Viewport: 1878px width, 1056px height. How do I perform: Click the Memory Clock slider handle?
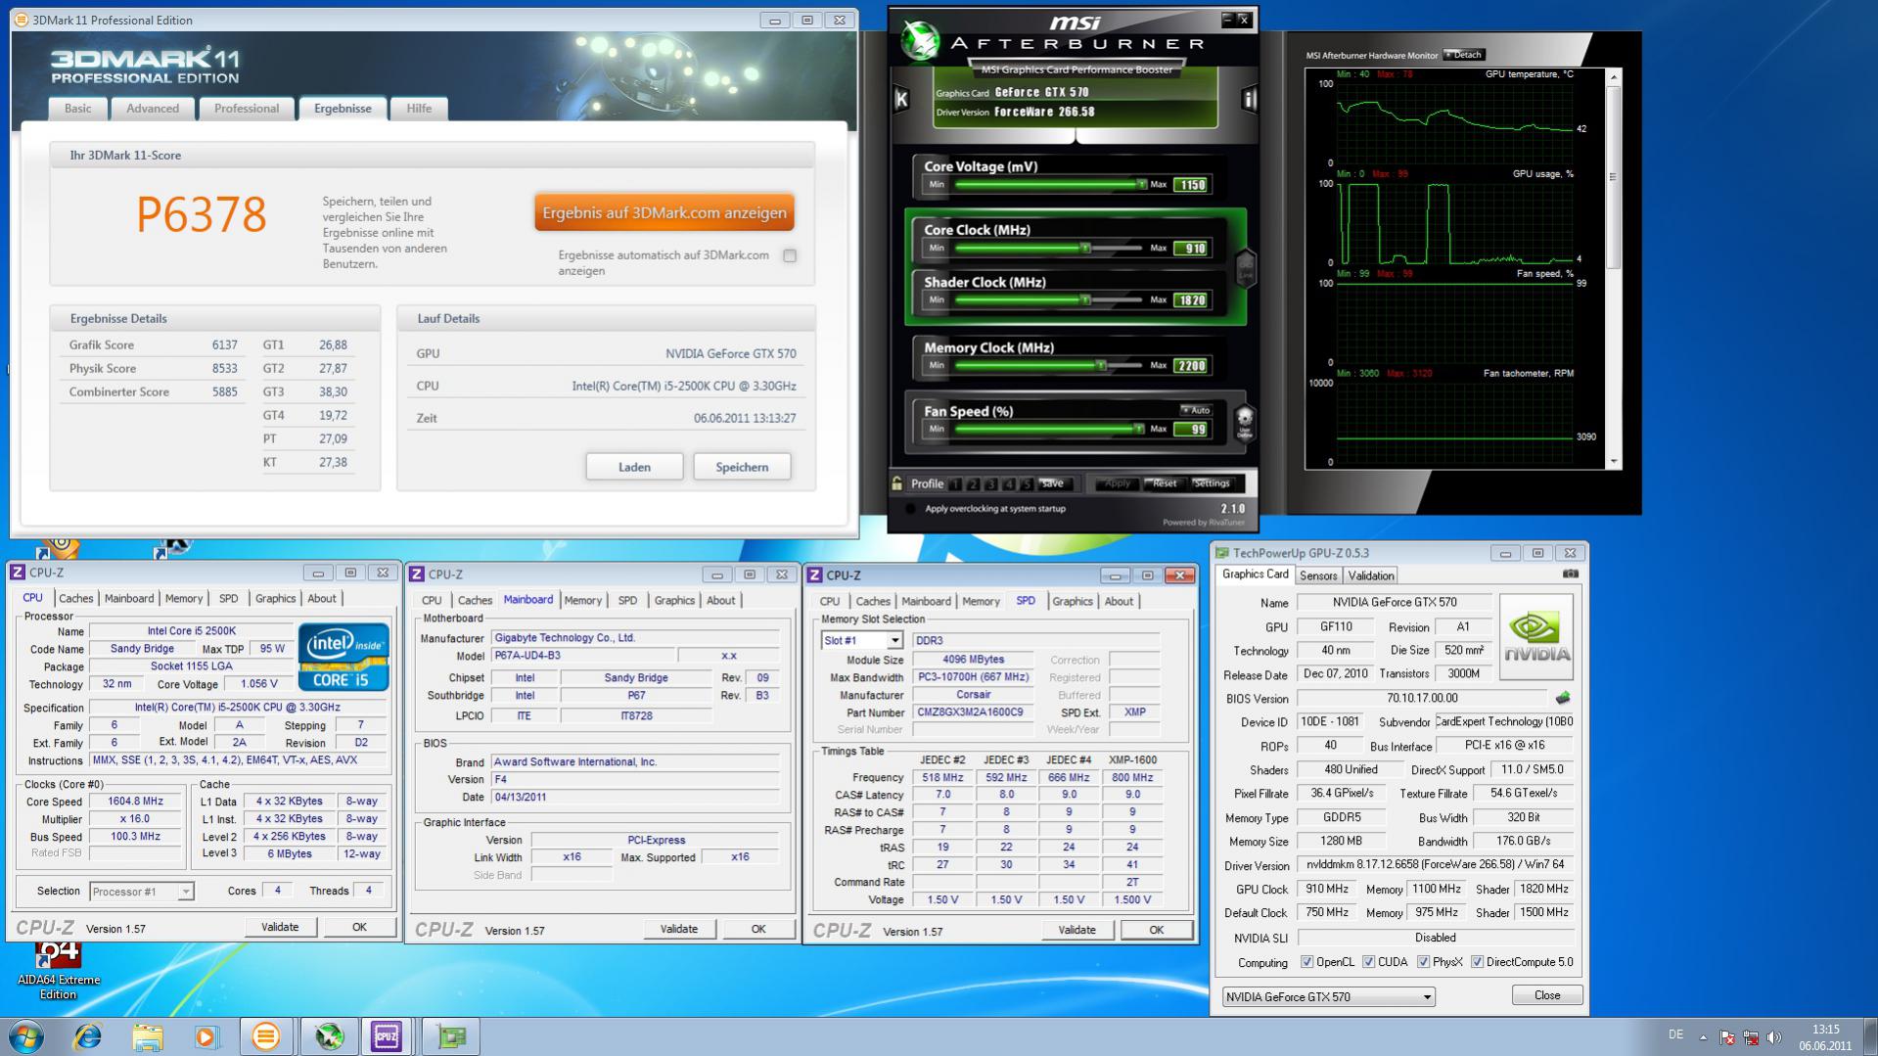click(x=1101, y=365)
